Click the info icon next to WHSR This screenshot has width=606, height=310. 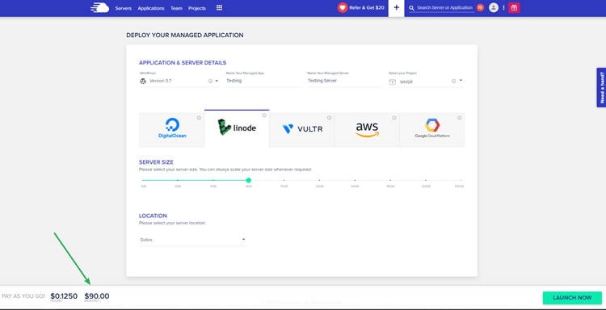(454, 81)
